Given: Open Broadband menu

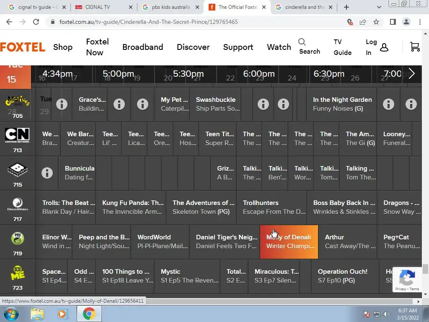Looking at the screenshot, I should point(142,47).
